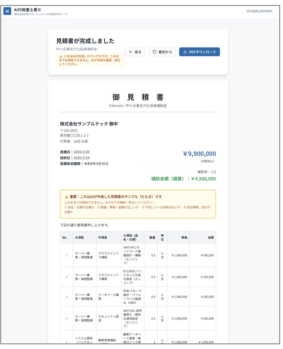Click the 御見積書 document title
Screen dimensions: 283x349
[x=138, y=97]
